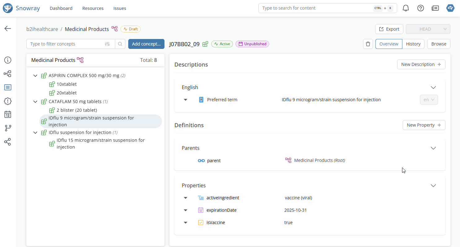
Task: Open the Resources menu
Action: pyautogui.click(x=93, y=8)
